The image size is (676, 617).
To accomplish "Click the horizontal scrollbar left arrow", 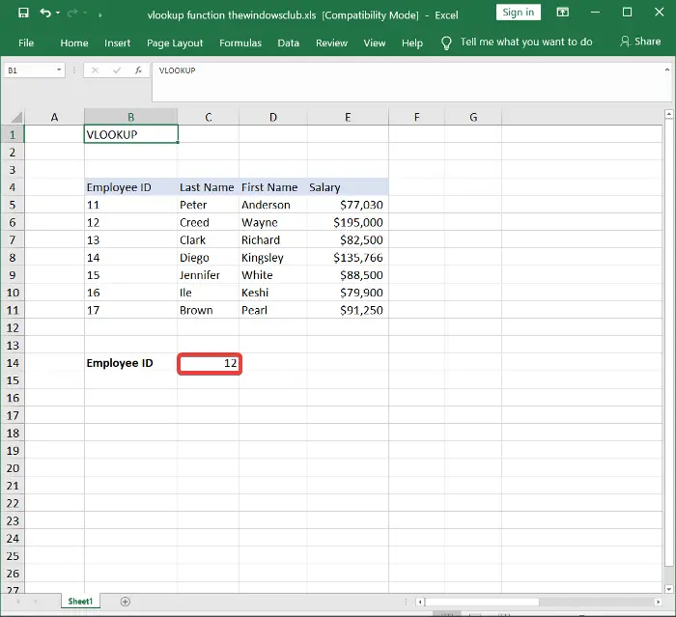I will [x=420, y=602].
